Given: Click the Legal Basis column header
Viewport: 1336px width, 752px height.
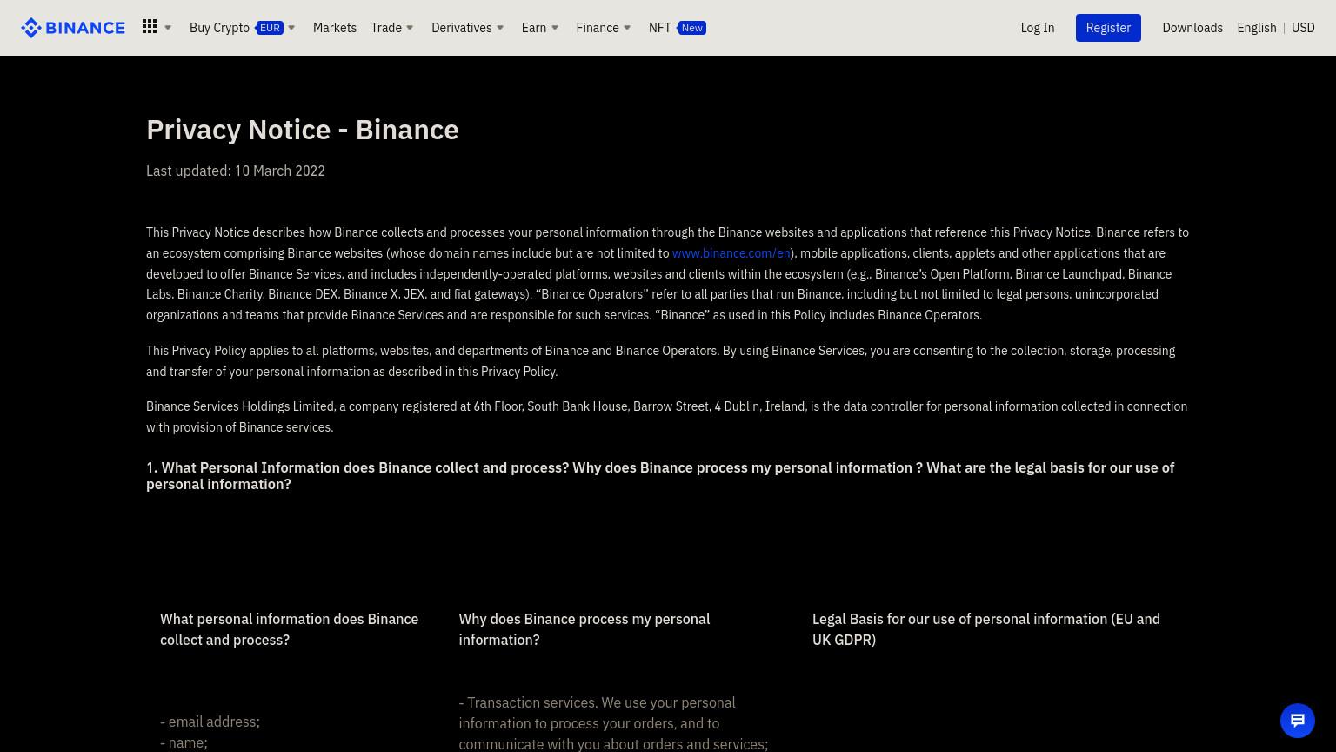Looking at the screenshot, I should pos(986,629).
